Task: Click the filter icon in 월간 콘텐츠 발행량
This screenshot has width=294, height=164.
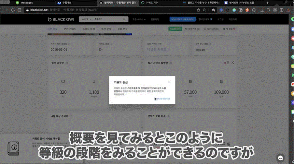Action: click(x=228, y=63)
